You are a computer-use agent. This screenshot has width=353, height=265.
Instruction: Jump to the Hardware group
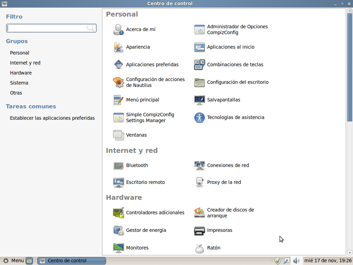pos(21,73)
